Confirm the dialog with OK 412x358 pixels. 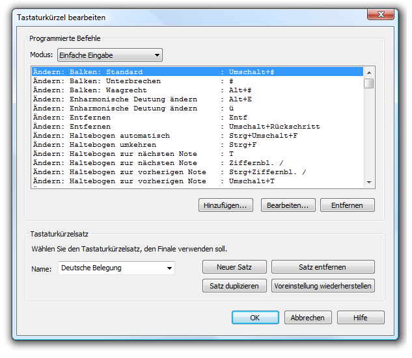(x=255, y=318)
